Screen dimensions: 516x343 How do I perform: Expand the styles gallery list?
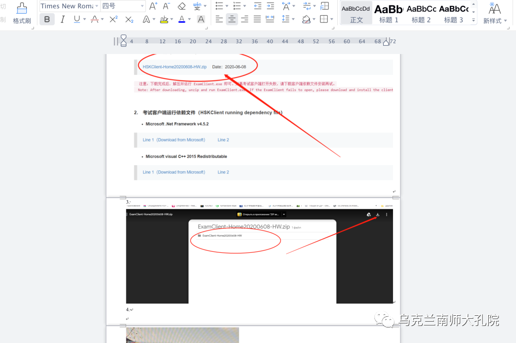point(474,20)
